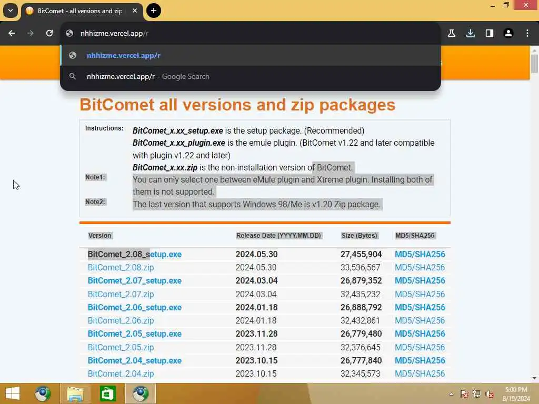Viewport: 539px width, 404px height.
Task: Download BitComet_2.07.zip
Action: (121, 294)
